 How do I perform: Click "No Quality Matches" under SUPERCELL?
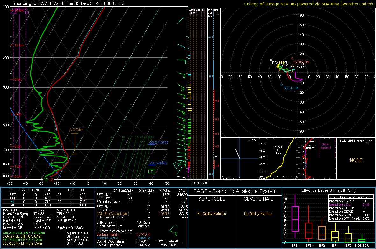pos(212,214)
